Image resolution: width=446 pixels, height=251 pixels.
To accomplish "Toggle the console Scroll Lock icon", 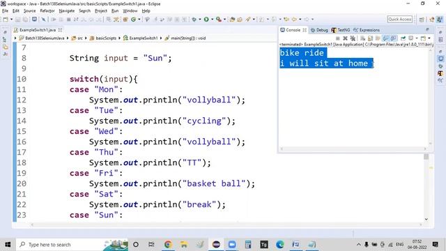I will coord(370,38).
